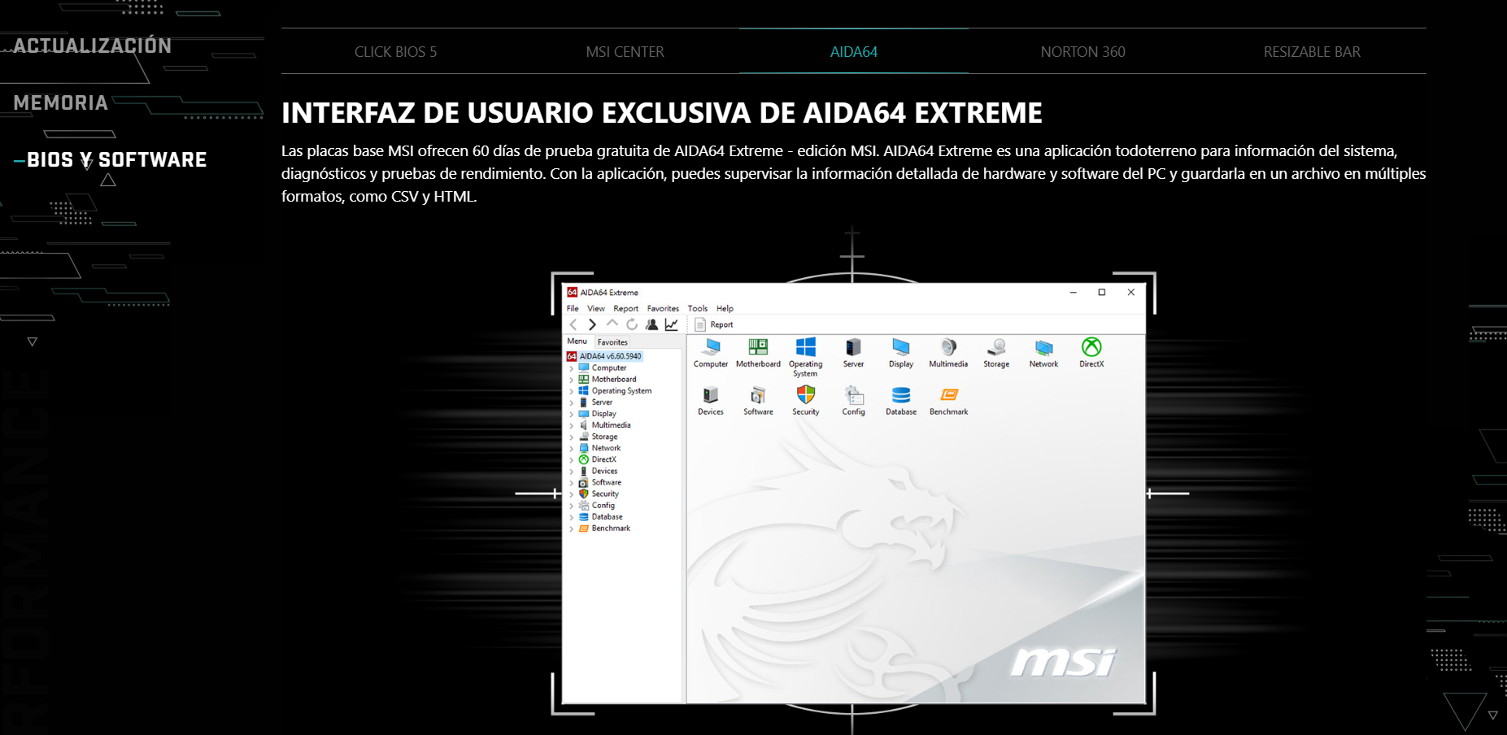Expand the Motherboard tree node chevron
The width and height of the screenshot is (1507, 735).
(571, 380)
